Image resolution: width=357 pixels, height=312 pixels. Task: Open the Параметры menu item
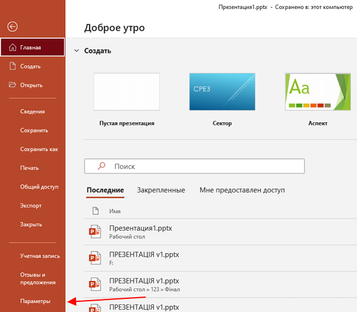(35, 302)
